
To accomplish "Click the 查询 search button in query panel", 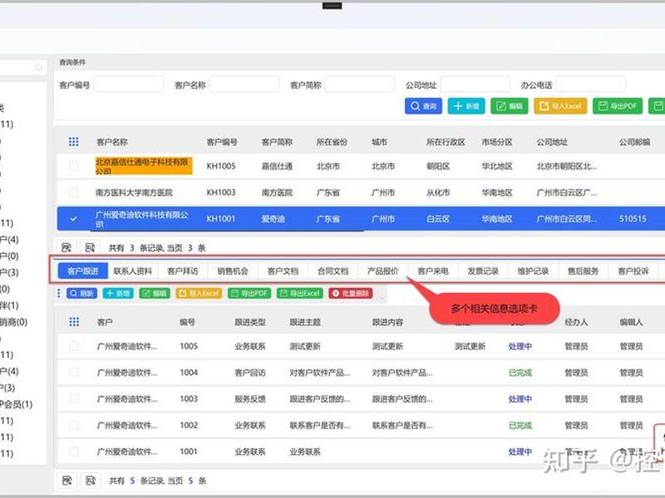I will (x=423, y=106).
